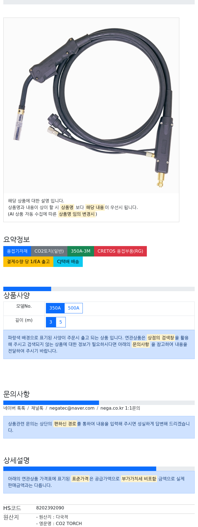Open CRETOS 용접부품(RG) brand tag
This screenshot has width=198, height=527.
(x=120, y=251)
